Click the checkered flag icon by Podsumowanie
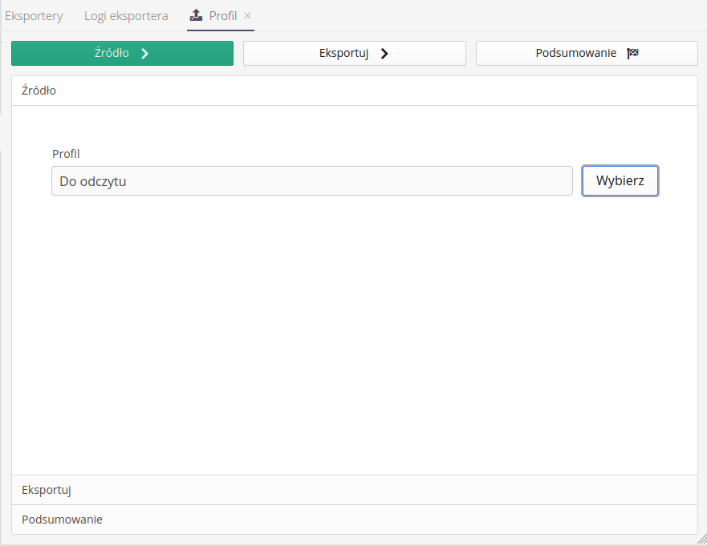 632,54
